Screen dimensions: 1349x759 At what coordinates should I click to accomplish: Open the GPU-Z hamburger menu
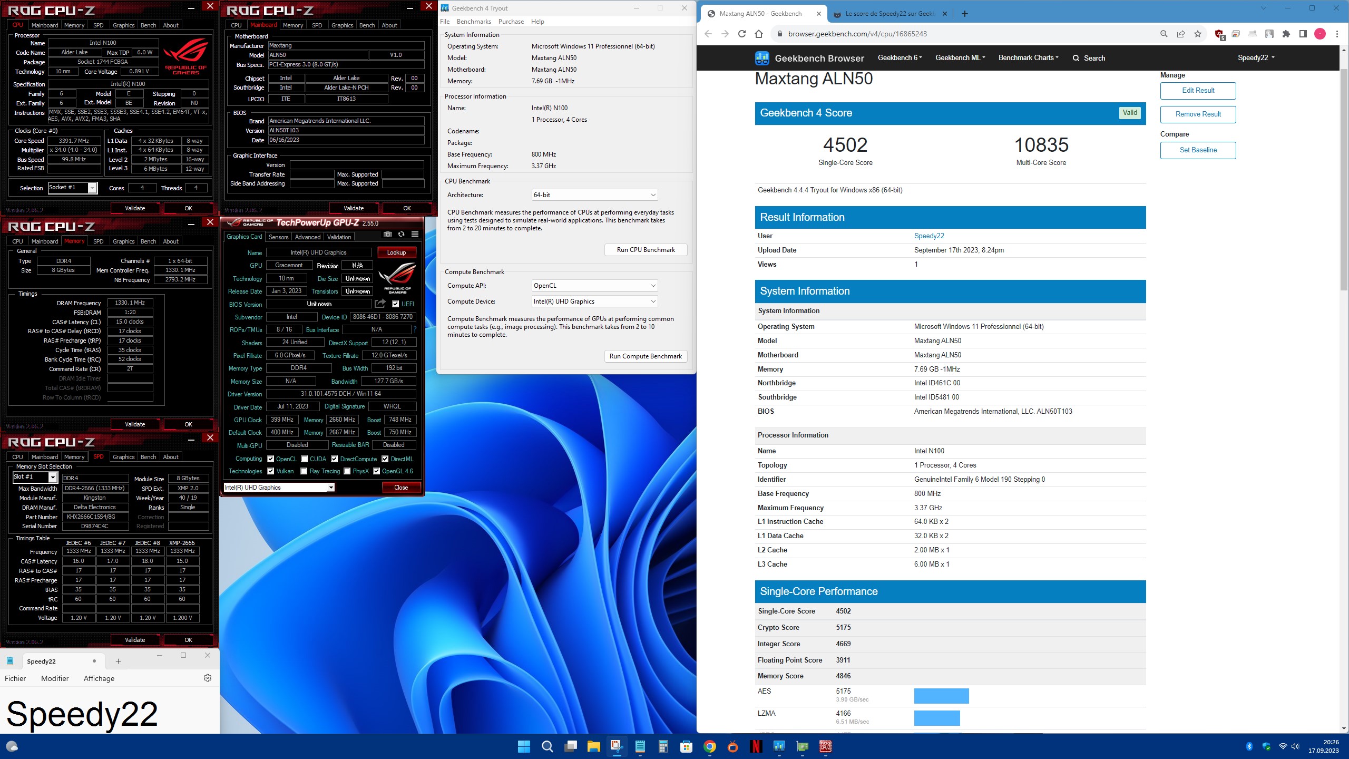[x=415, y=235]
